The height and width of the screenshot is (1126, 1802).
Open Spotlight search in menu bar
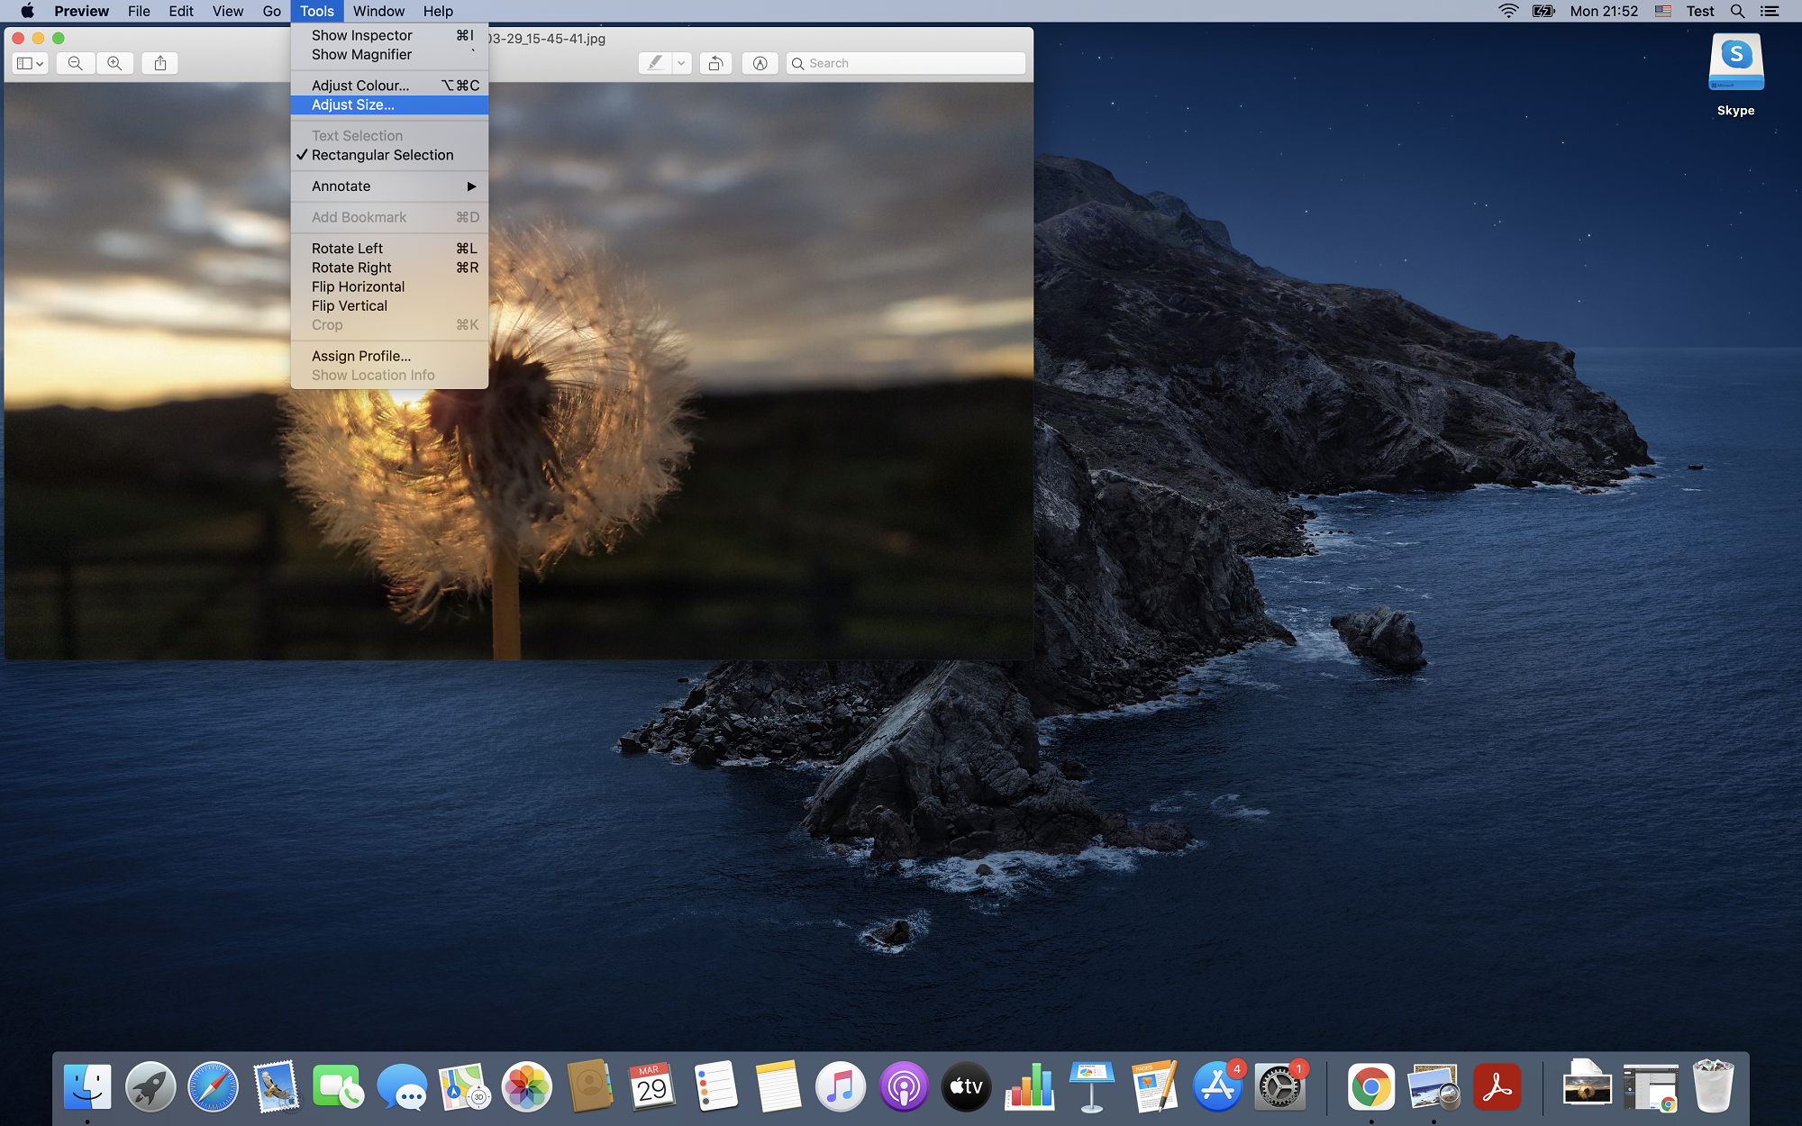1737,11
